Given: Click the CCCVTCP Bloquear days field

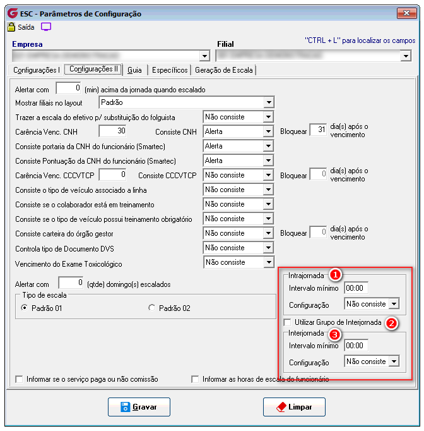Looking at the screenshot, I should pos(318,174).
